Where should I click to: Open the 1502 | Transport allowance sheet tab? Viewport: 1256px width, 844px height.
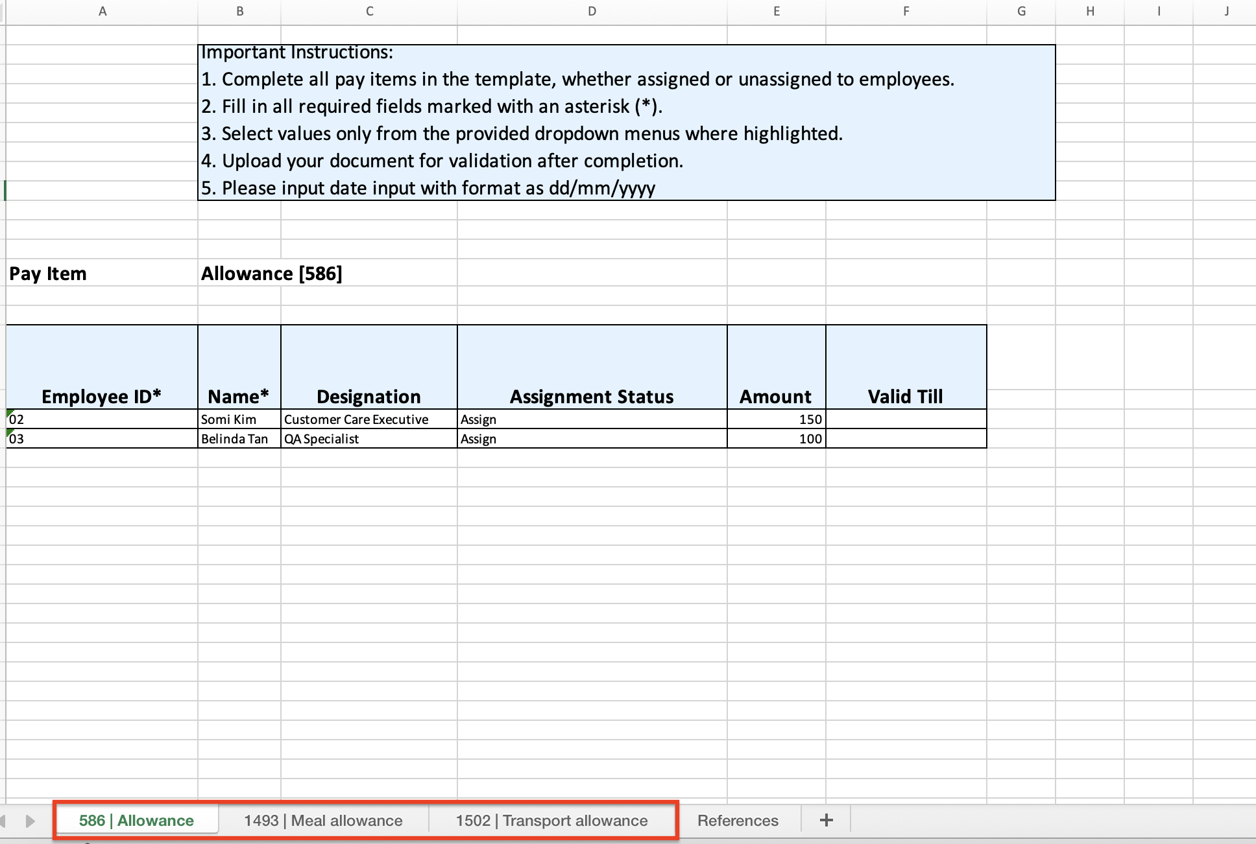(551, 821)
